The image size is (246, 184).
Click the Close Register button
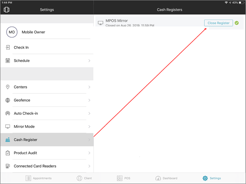point(218,23)
